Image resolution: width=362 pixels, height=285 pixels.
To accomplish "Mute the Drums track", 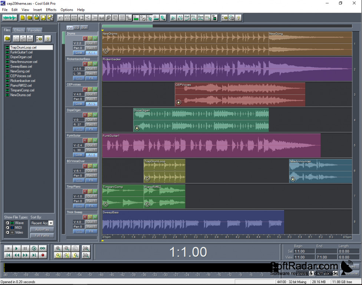I will (95, 39).
